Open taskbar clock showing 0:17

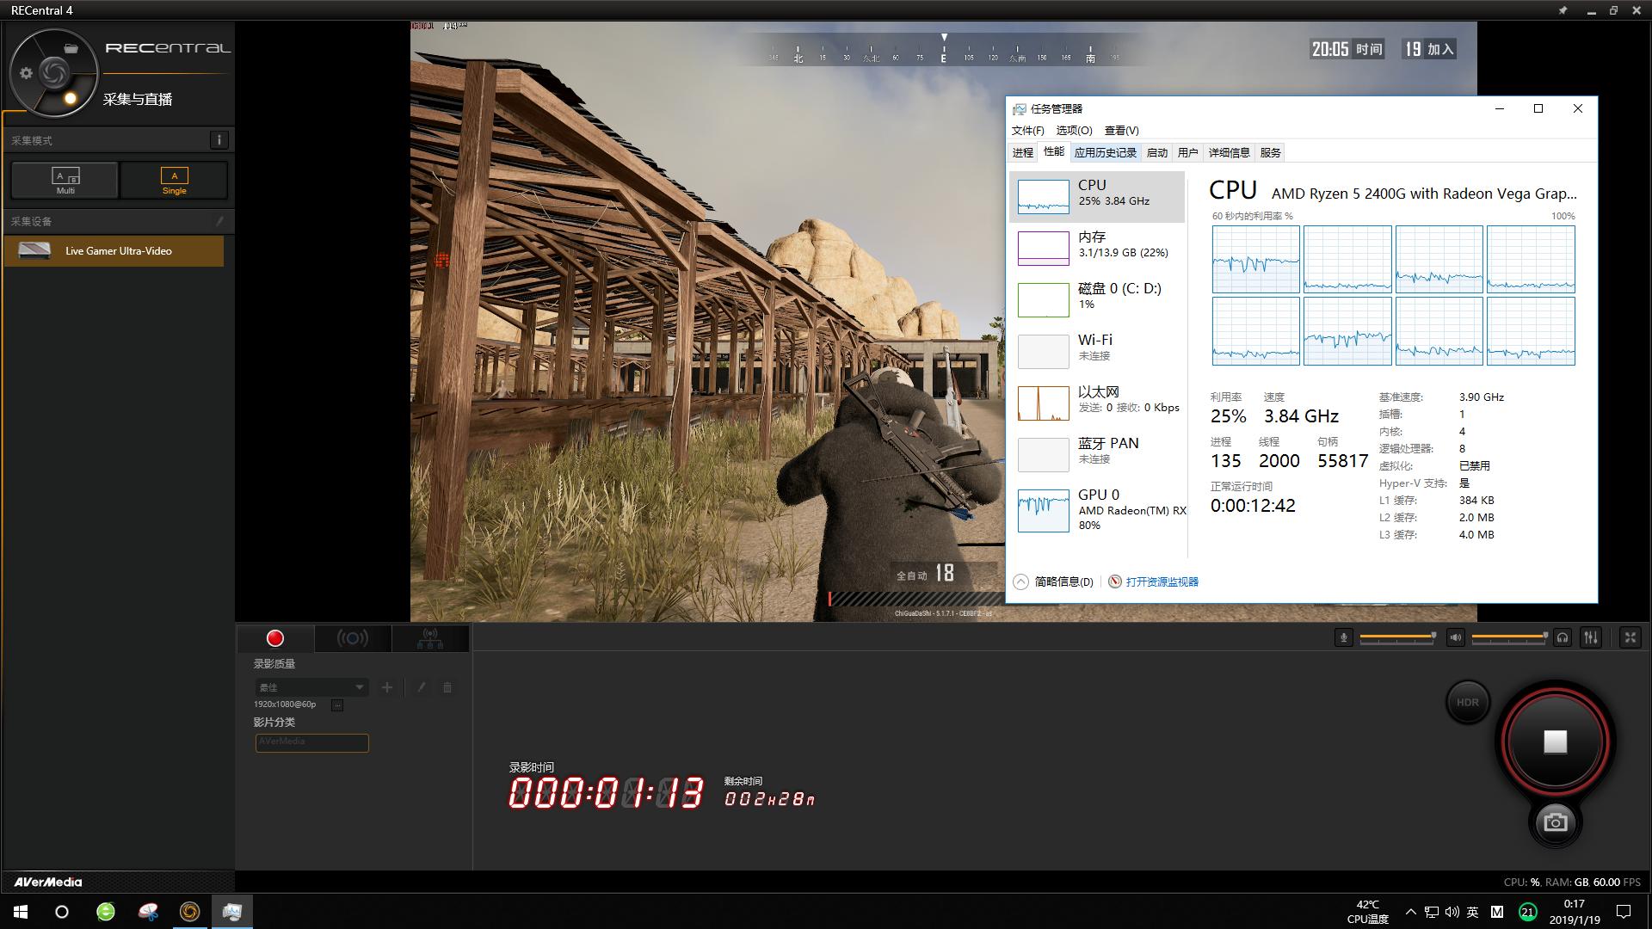(1574, 912)
